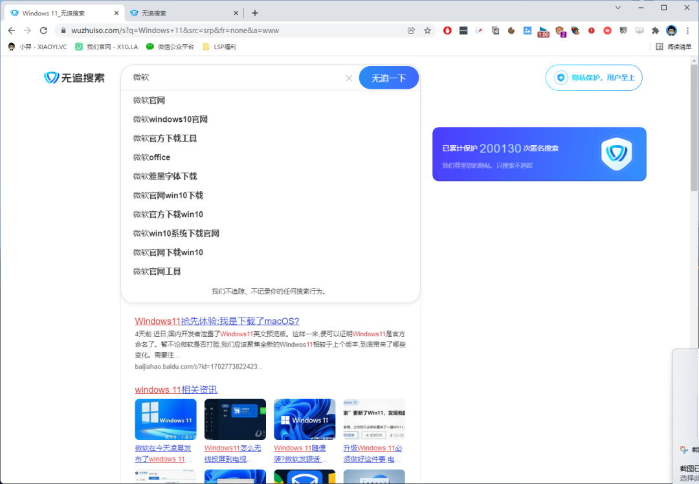Open the 1.00 speed extension icon
The width and height of the screenshot is (699, 484).
coord(544,31)
